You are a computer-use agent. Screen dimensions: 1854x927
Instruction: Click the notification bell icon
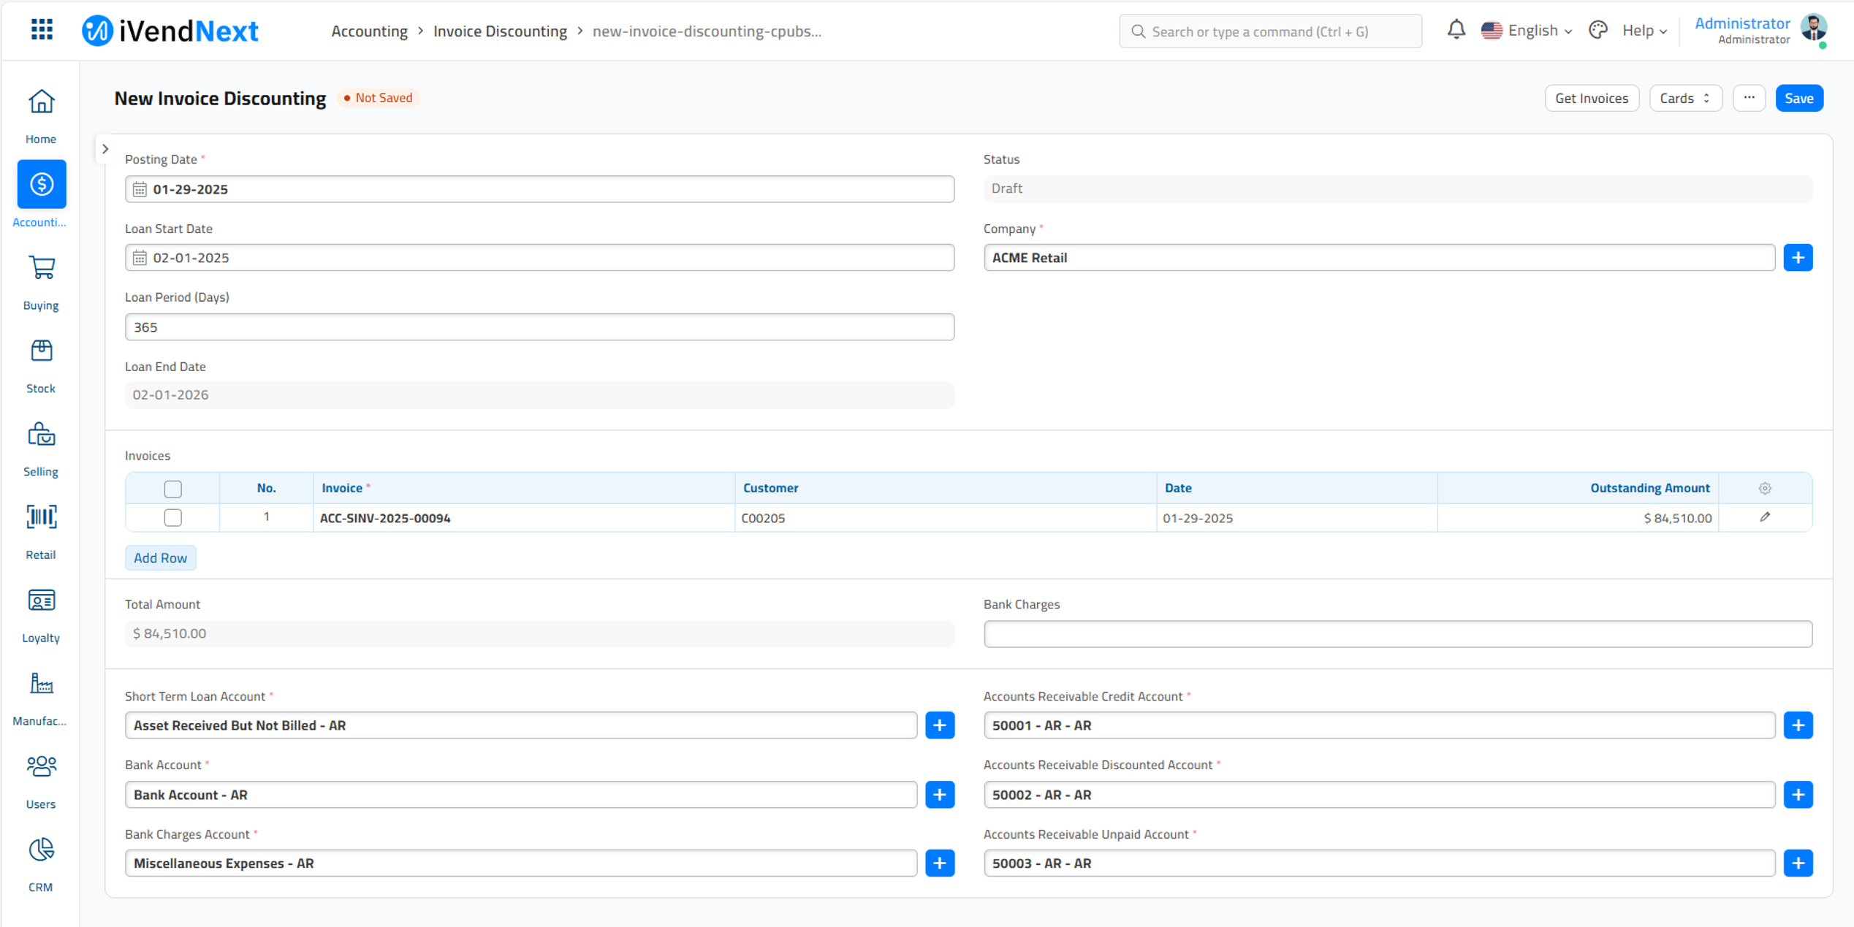coord(1456,30)
